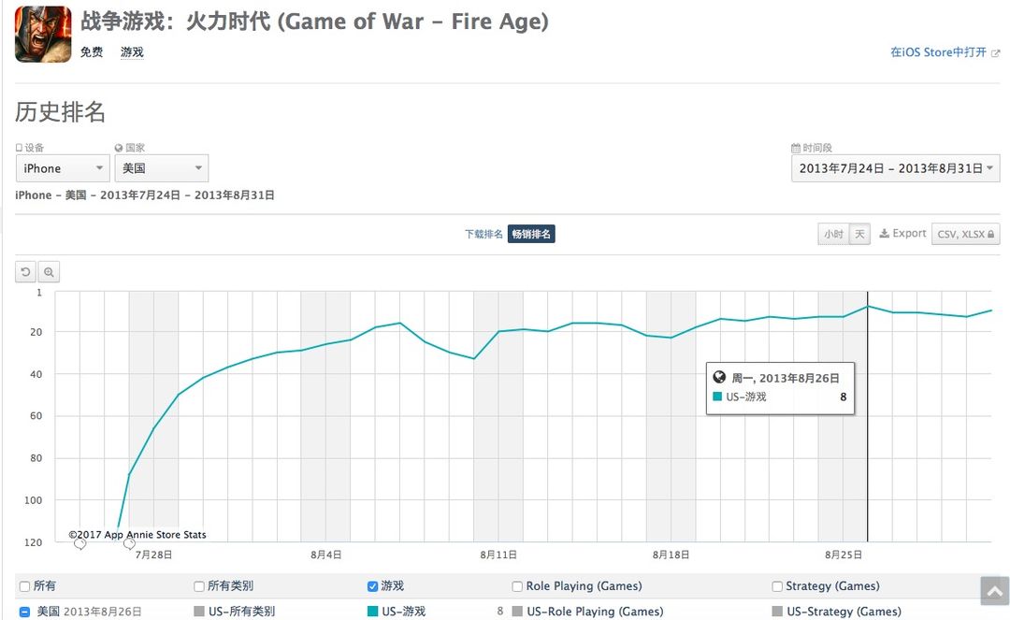This screenshot has width=1010, height=620.
Task: Click the event bubble marker near 7月28日
Action: coord(129,544)
